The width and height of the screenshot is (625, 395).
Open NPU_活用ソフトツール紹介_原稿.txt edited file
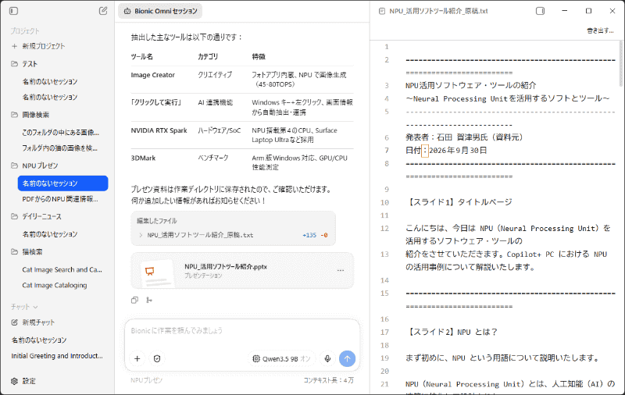pyautogui.click(x=200, y=235)
